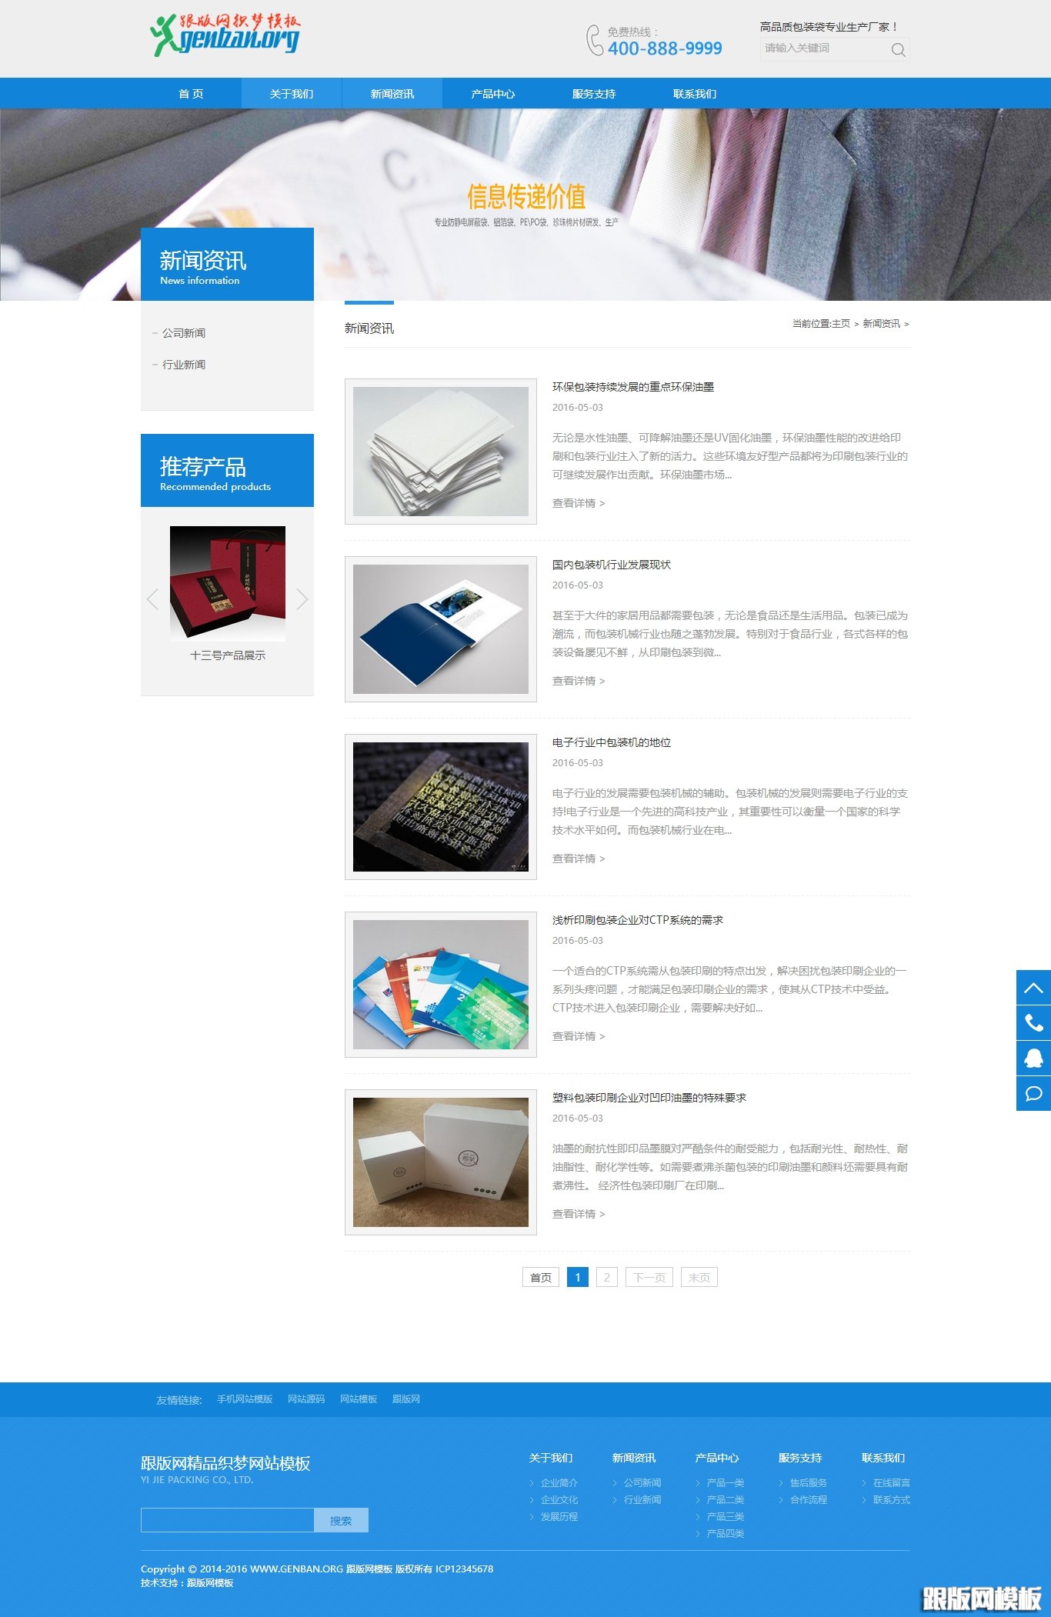Image resolution: width=1051 pixels, height=1617 pixels.
Task: Open the 首页 navigation menu item
Action: click(191, 94)
